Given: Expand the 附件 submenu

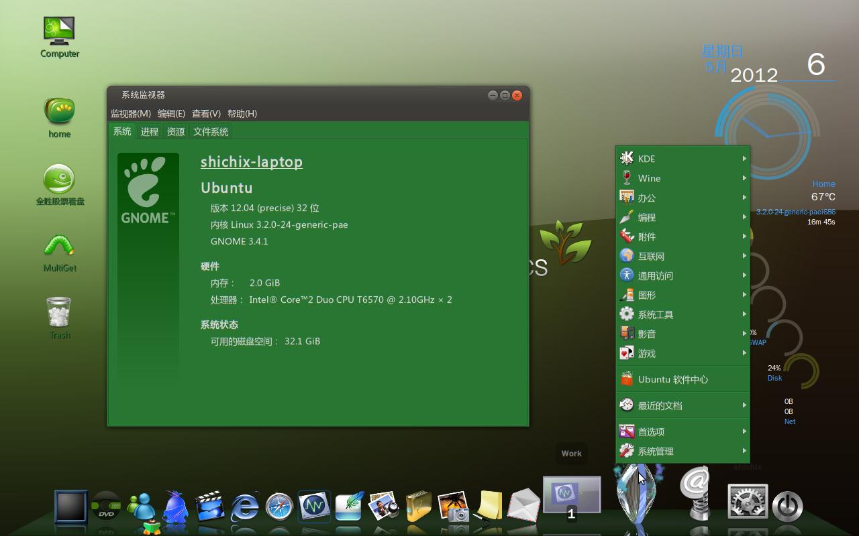Looking at the screenshot, I should [x=683, y=237].
